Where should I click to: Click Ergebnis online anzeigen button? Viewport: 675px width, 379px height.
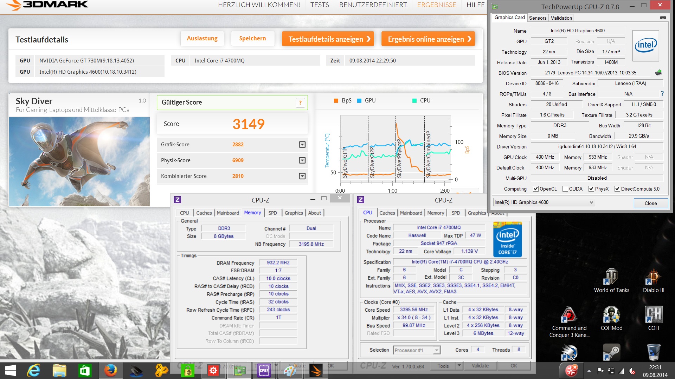point(428,39)
